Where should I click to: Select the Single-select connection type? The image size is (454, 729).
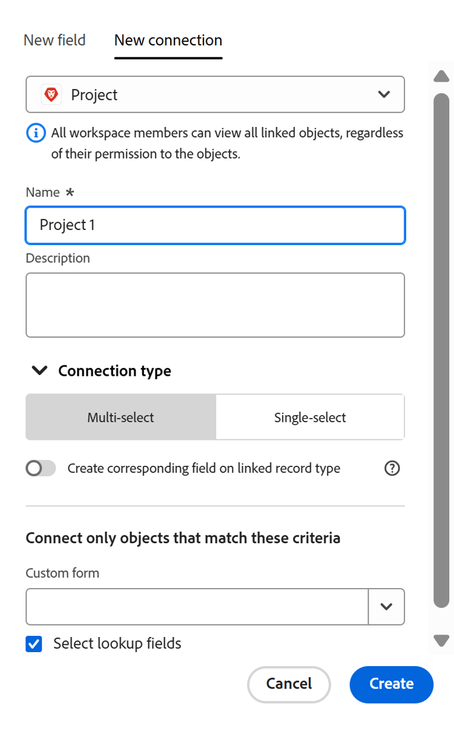(310, 417)
